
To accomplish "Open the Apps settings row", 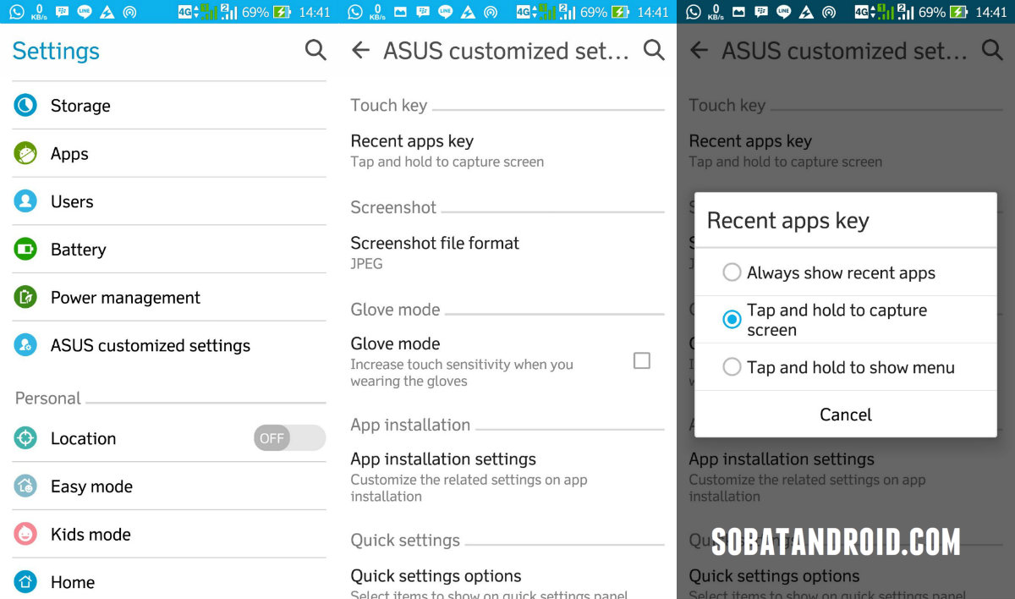I will click(169, 153).
